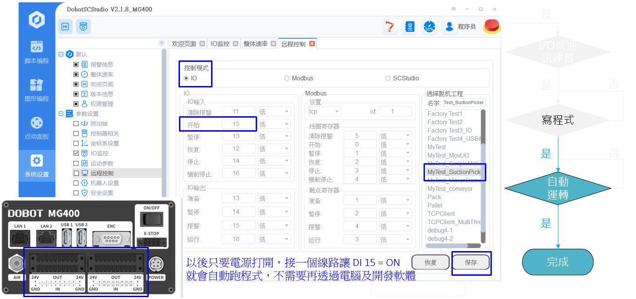Open 系统设置 system settings in sidebar
Image resolution: width=636 pixels, height=299 pixels.
[37, 166]
